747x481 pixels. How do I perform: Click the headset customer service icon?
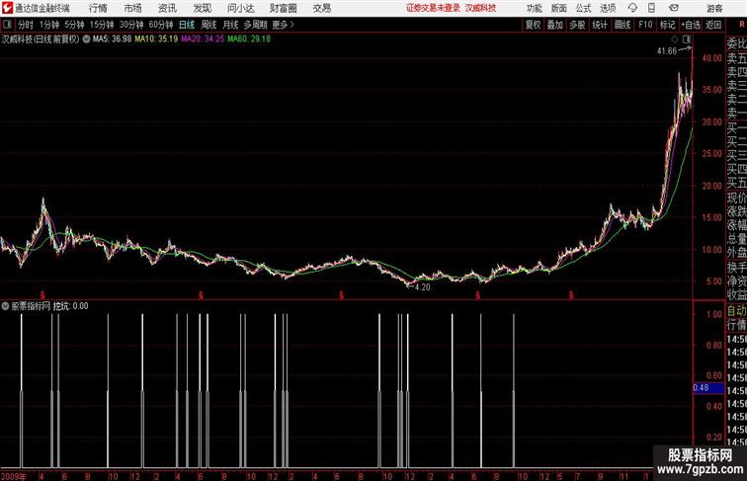(x=632, y=8)
